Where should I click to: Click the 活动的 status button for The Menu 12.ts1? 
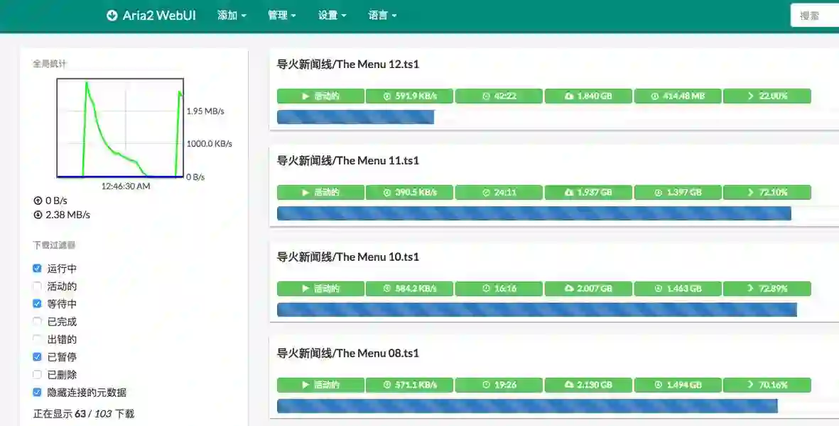pos(320,96)
